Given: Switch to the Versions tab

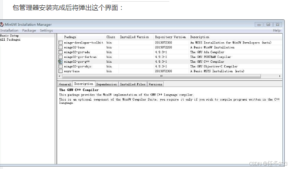Looking at the screenshot, I should 155,84.
